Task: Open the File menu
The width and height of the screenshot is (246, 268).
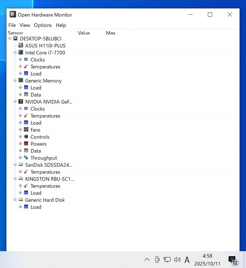Action: click(x=12, y=25)
